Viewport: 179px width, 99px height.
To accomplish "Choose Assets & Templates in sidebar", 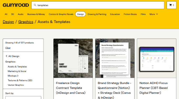I will pyautogui.click(x=17, y=67).
